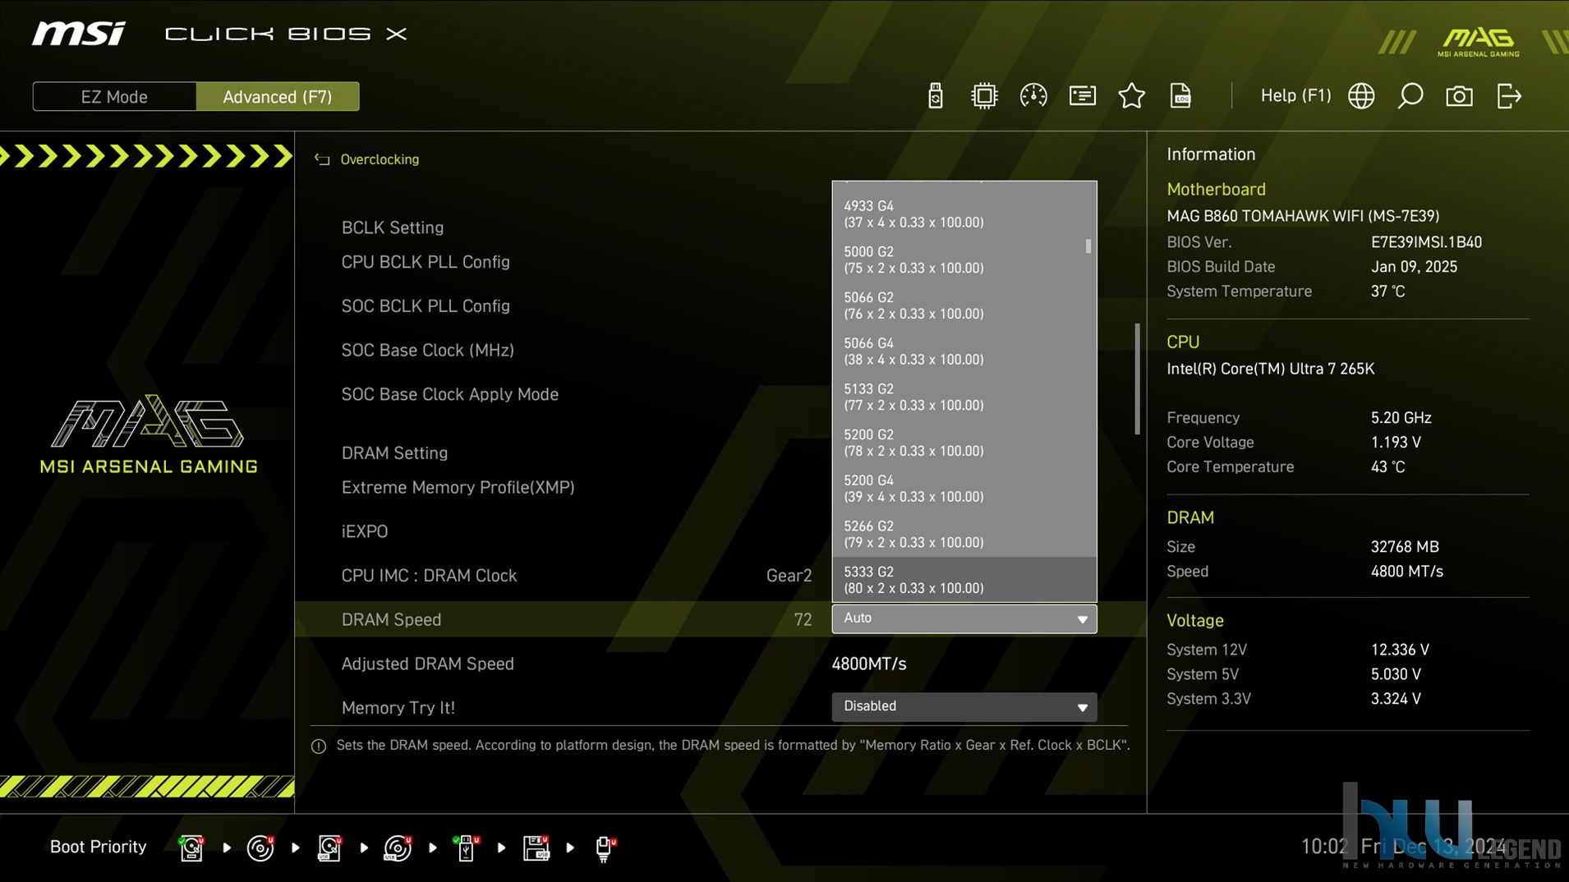Click the back arrow beside Overclocking

click(322, 159)
